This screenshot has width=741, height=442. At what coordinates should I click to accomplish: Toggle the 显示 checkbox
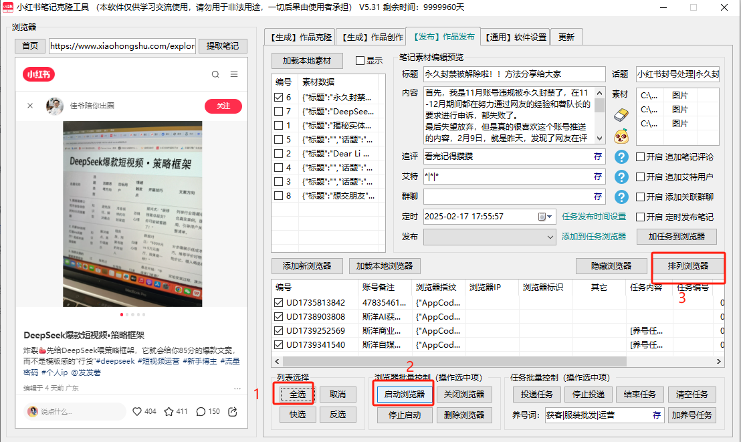click(x=360, y=61)
